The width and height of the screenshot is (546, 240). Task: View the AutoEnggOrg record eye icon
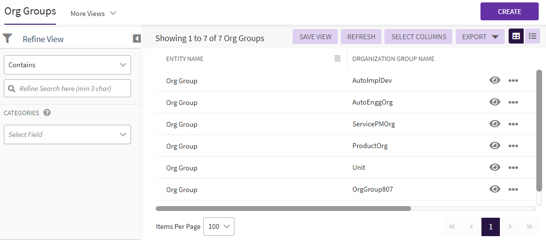[495, 102]
